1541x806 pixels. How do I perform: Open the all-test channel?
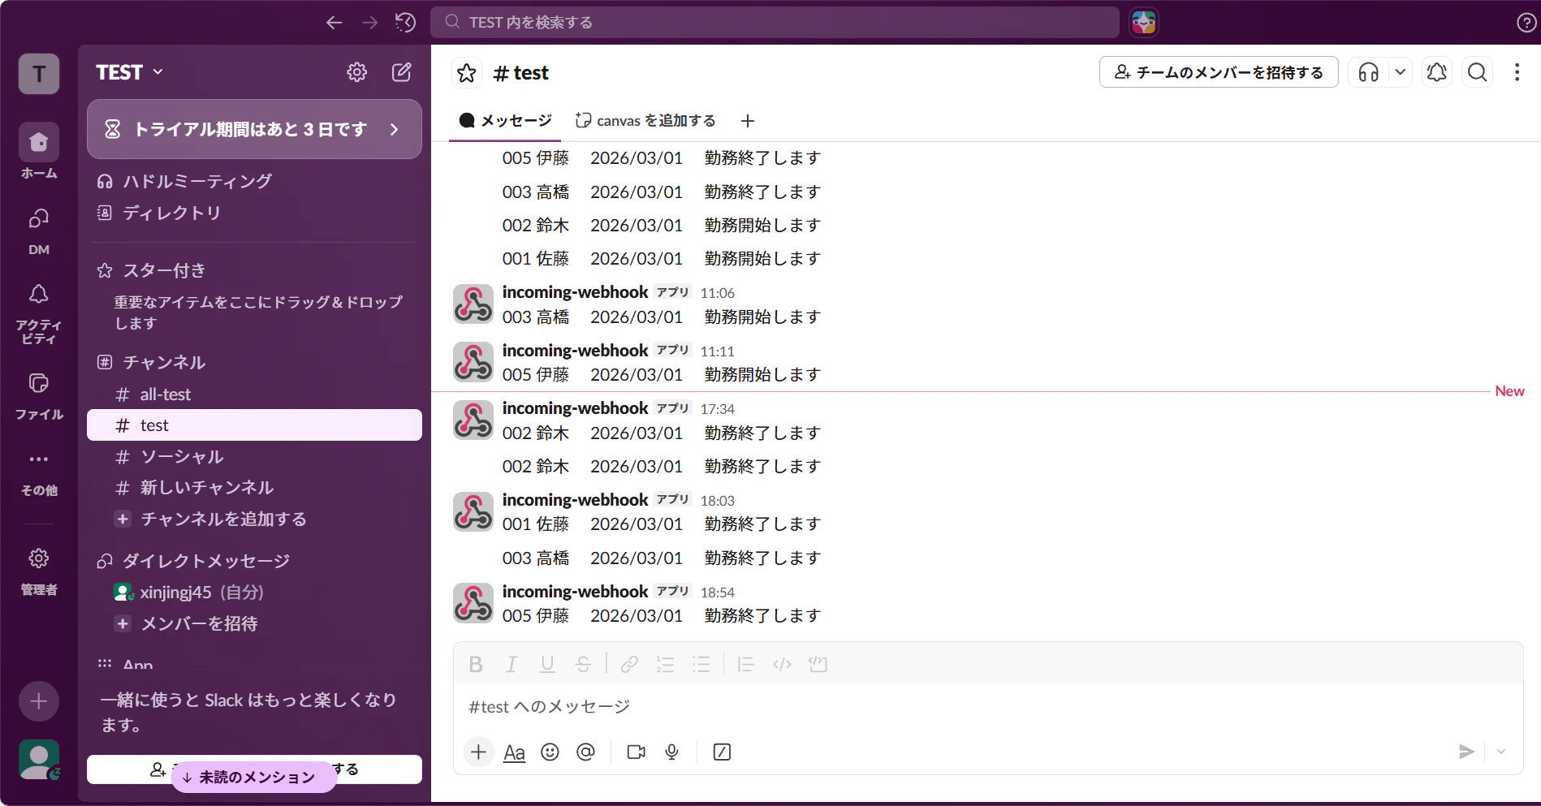click(x=254, y=394)
